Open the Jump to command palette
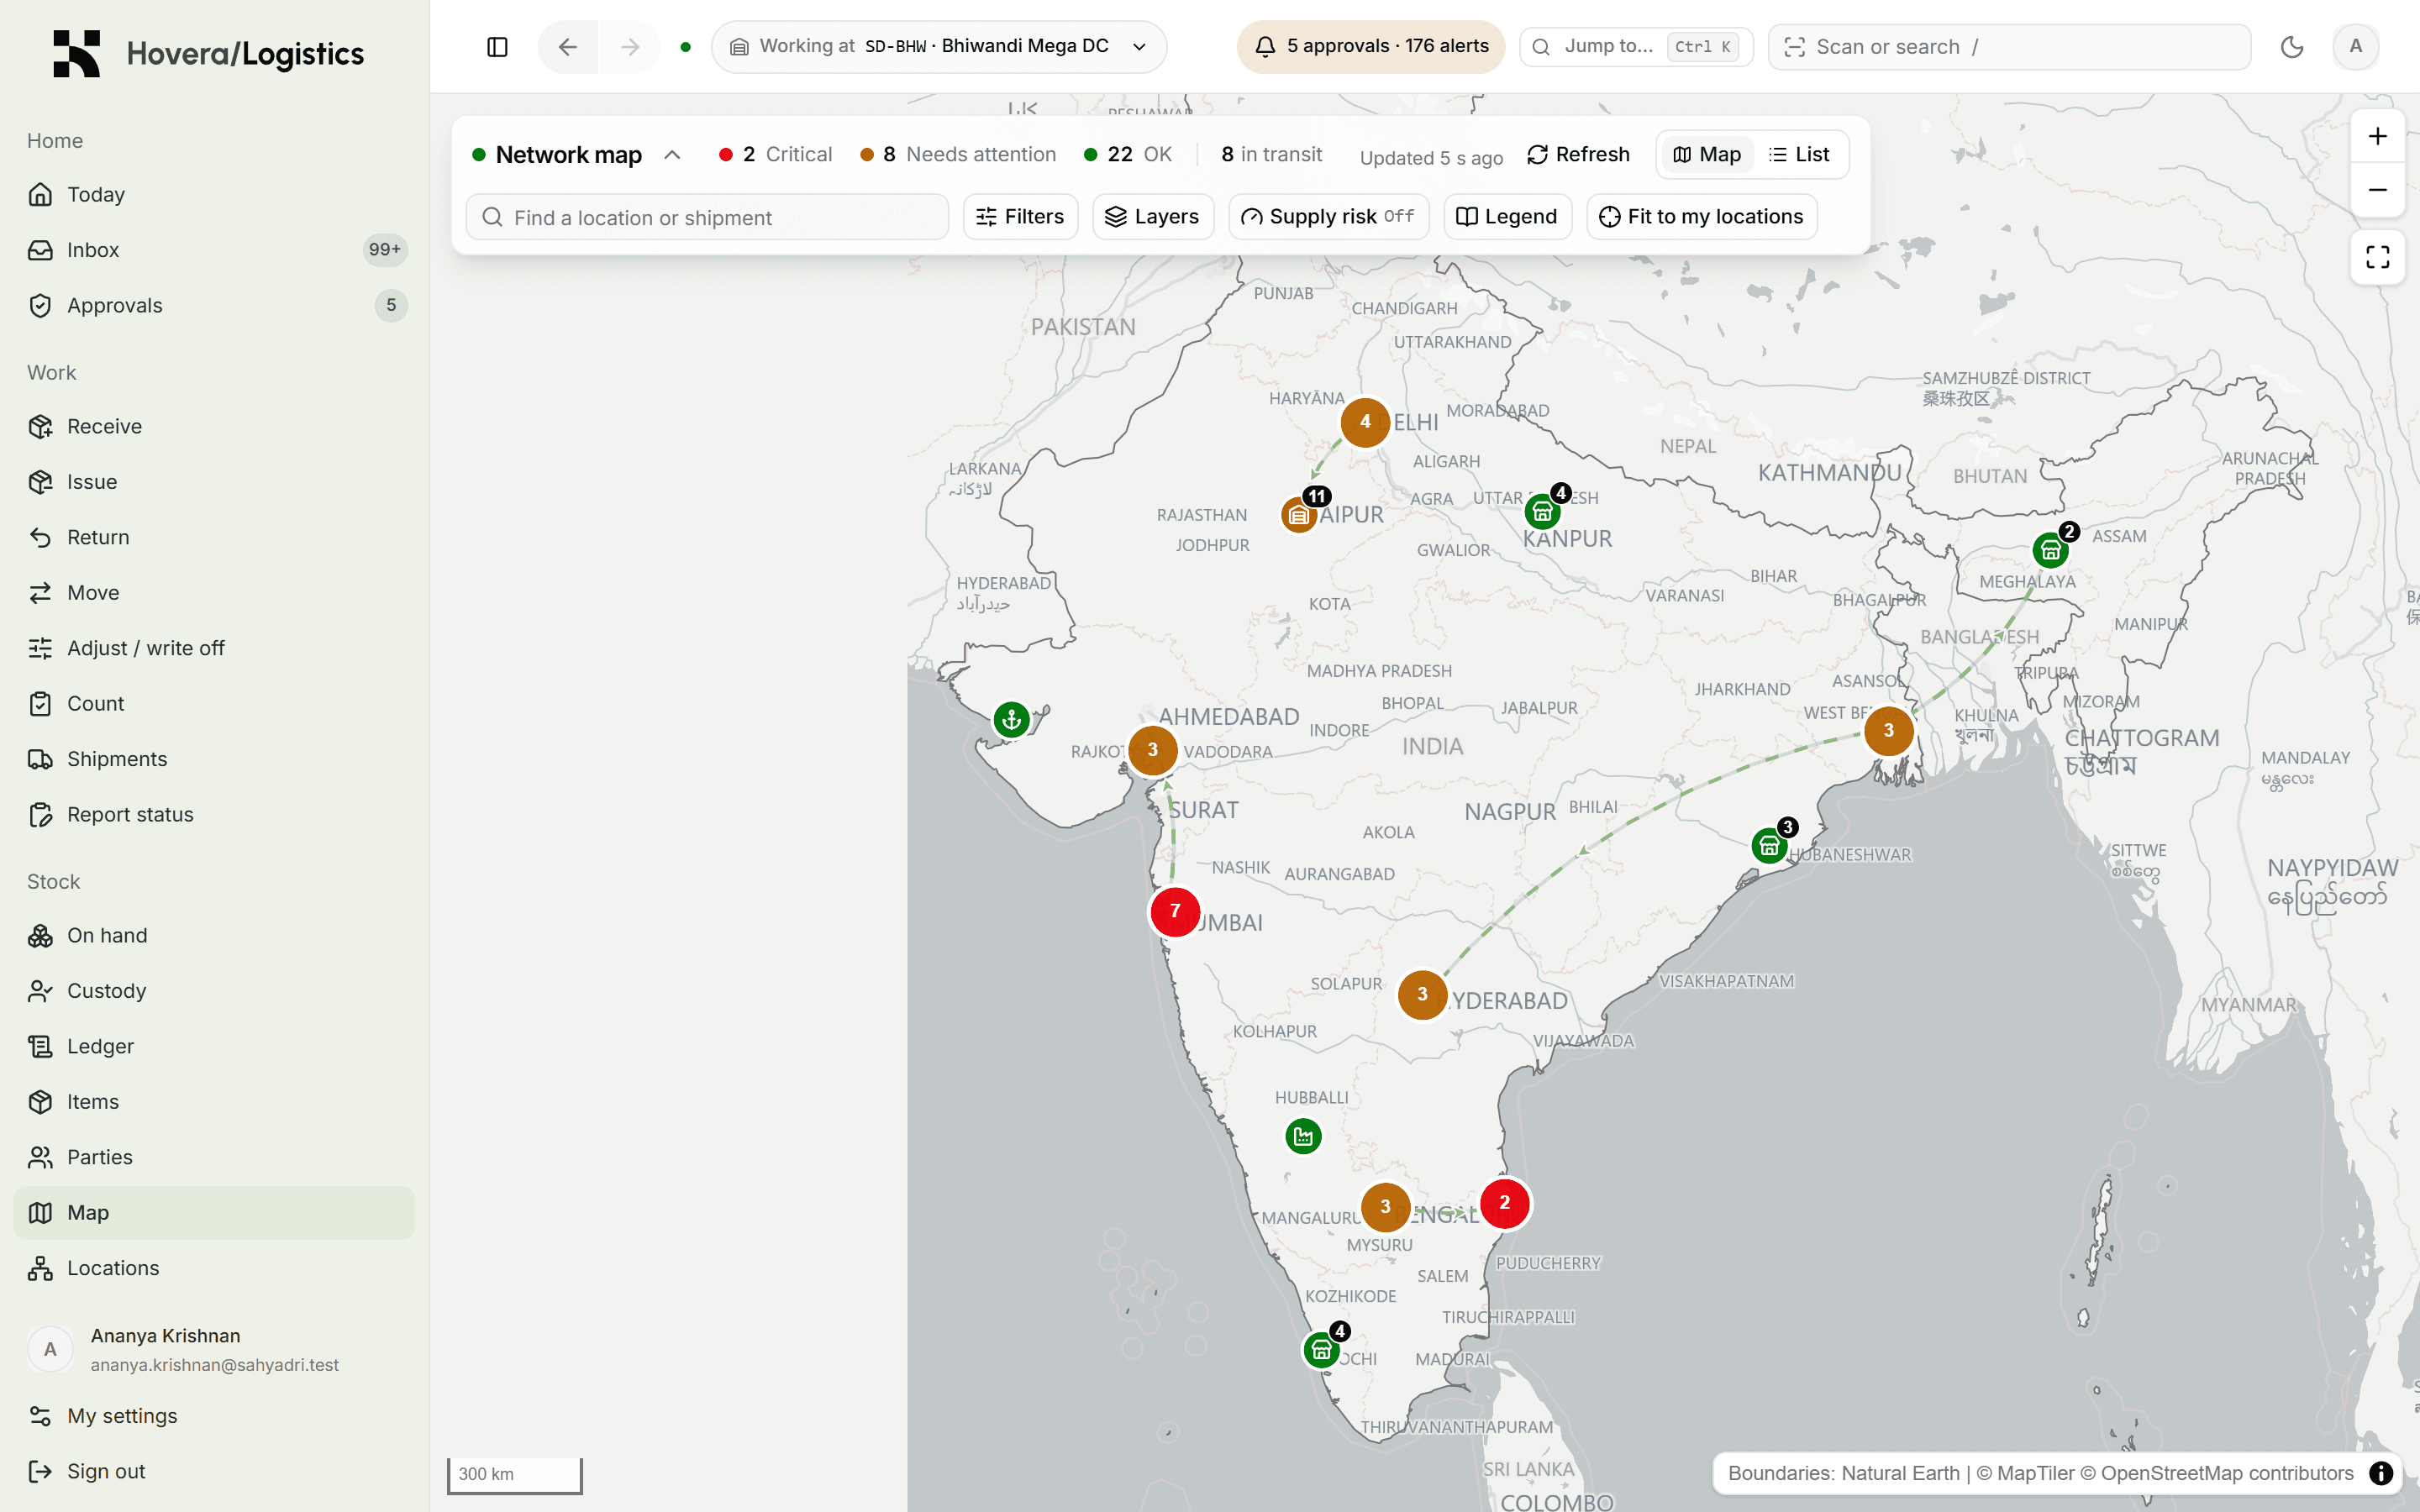 1636,47
